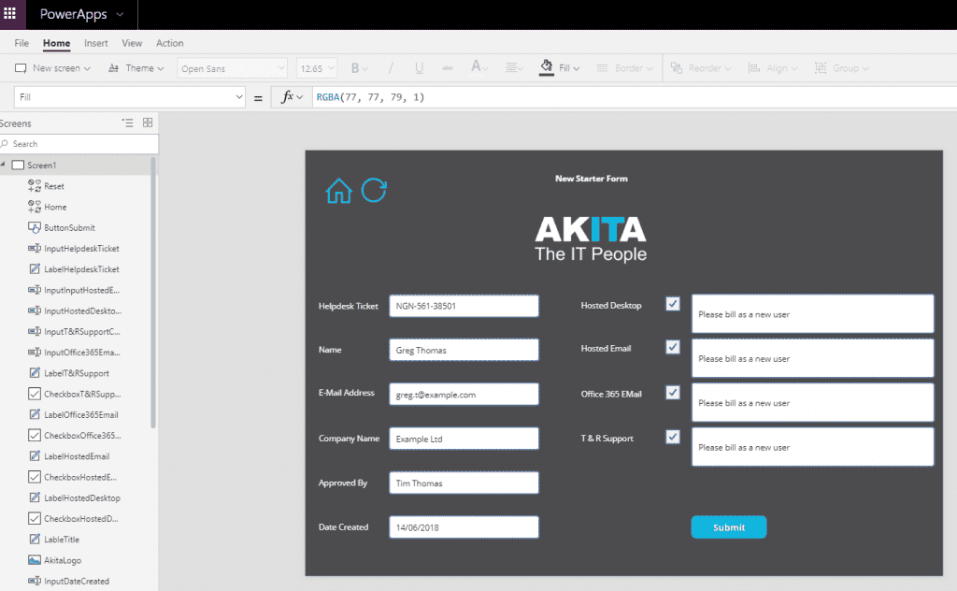Click the Helpdesk Ticket input field
This screenshot has height=591, width=957.
click(464, 306)
